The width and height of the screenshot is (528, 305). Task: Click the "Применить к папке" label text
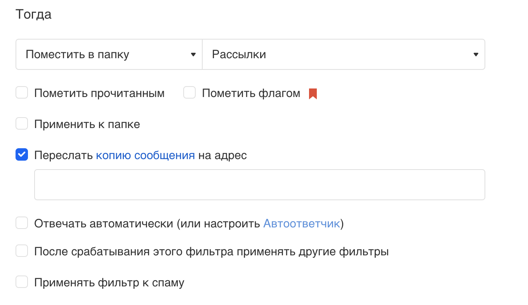click(87, 125)
